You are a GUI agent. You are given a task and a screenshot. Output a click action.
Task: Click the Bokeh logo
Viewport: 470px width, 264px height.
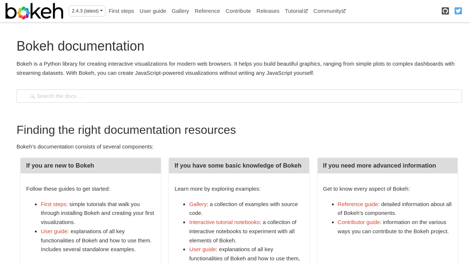(x=34, y=11)
